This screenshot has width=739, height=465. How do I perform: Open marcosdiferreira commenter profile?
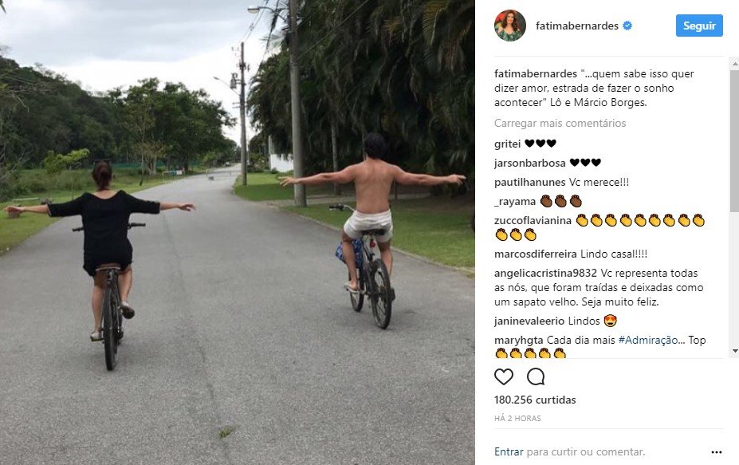click(x=535, y=254)
